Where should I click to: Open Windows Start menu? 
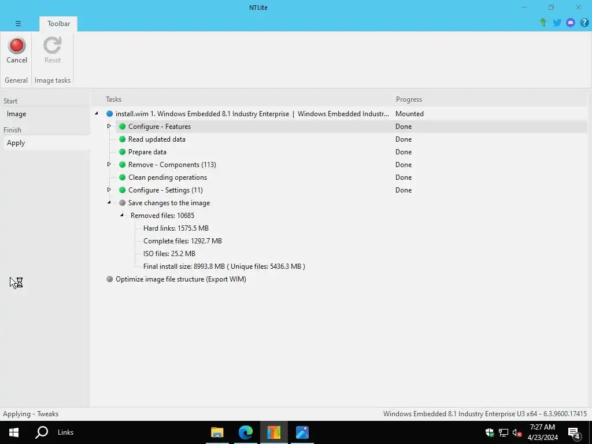14,432
